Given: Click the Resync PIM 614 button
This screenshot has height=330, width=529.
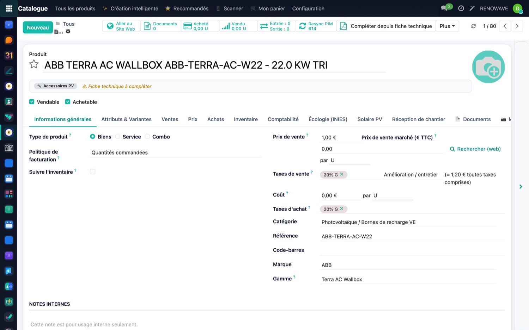Looking at the screenshot, I should tap(316, 26).
